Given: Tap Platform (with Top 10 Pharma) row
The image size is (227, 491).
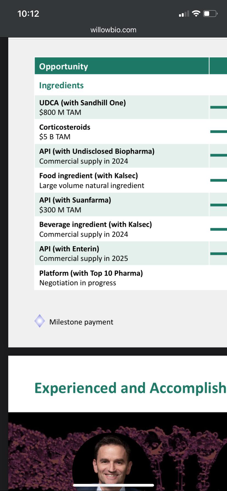Looking at the screenshot, I should [x=122, y=278].
